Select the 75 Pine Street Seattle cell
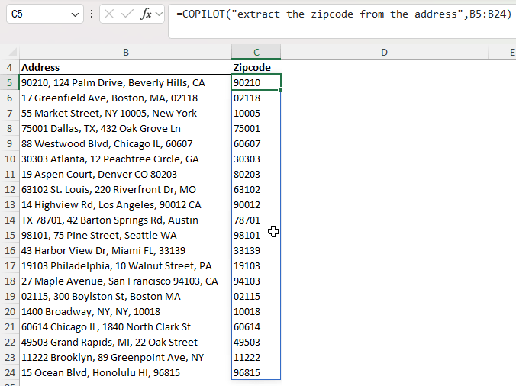The width and height of the screenshot is (516, 386). (x=125, y=235)
